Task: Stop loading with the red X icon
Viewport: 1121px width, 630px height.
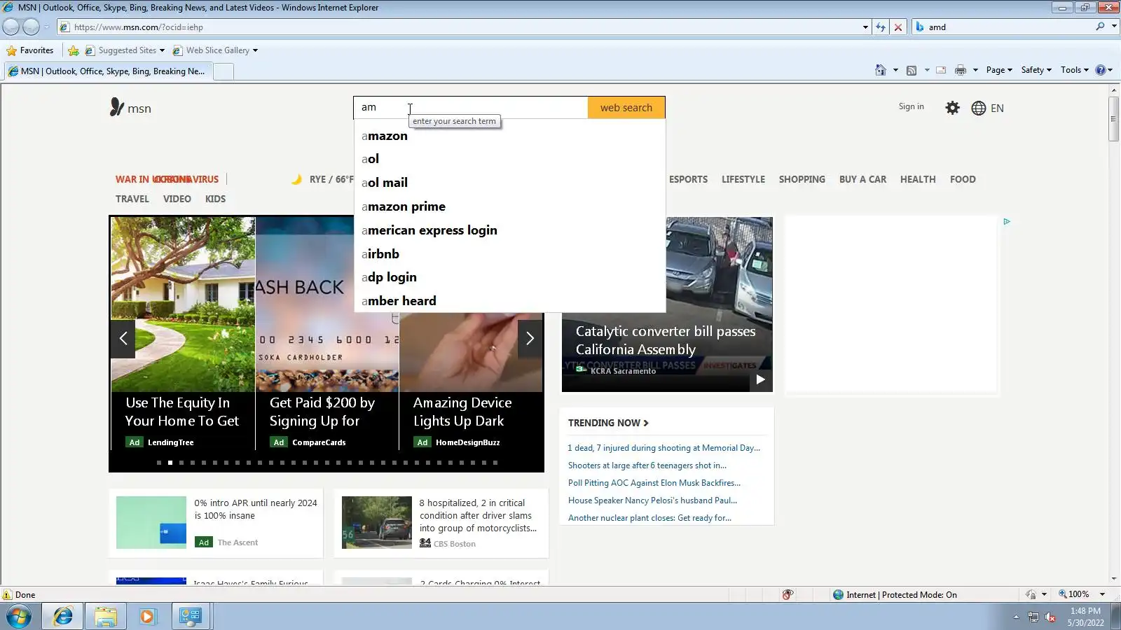Action: 898,27
